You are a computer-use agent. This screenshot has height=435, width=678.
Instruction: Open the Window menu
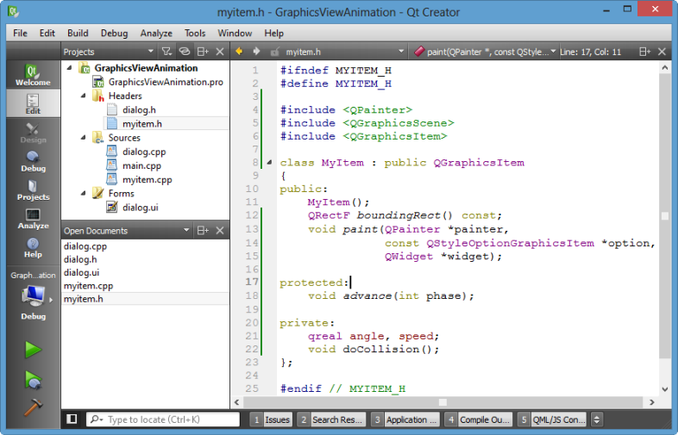coord(235,34)
